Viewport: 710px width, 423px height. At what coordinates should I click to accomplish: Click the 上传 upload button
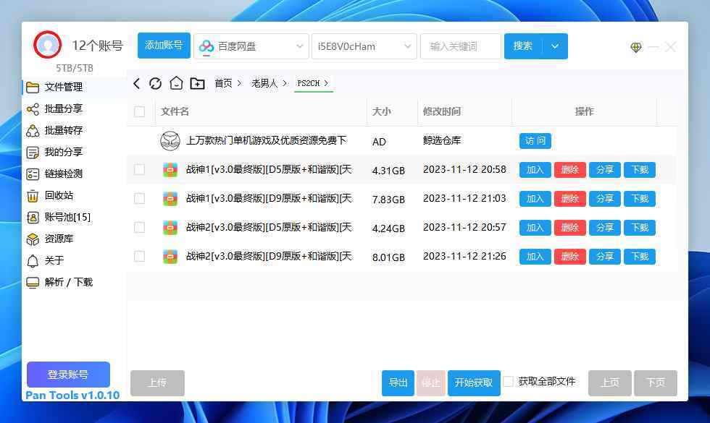pos(158,383)
